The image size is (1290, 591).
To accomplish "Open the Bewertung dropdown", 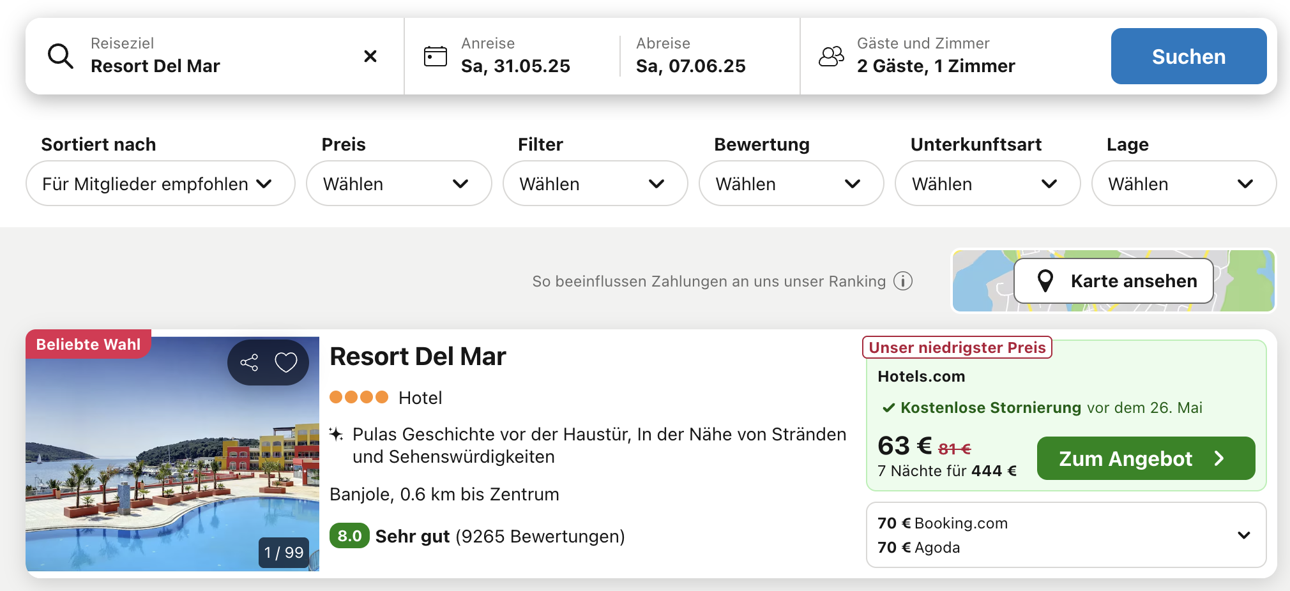I will (x=791, y=184).
